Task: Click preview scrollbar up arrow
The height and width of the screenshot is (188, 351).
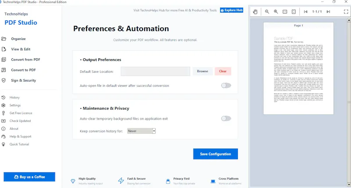Action: point(349,20)
